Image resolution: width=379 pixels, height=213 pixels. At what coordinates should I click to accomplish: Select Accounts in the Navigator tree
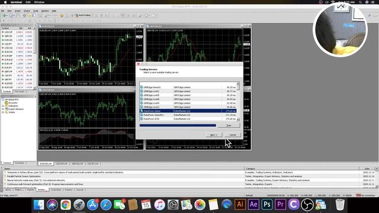coord(13,103)
